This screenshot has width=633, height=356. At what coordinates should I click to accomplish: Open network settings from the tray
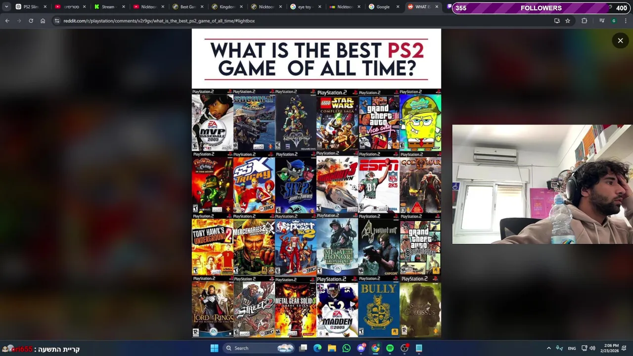tap(584, 348)
